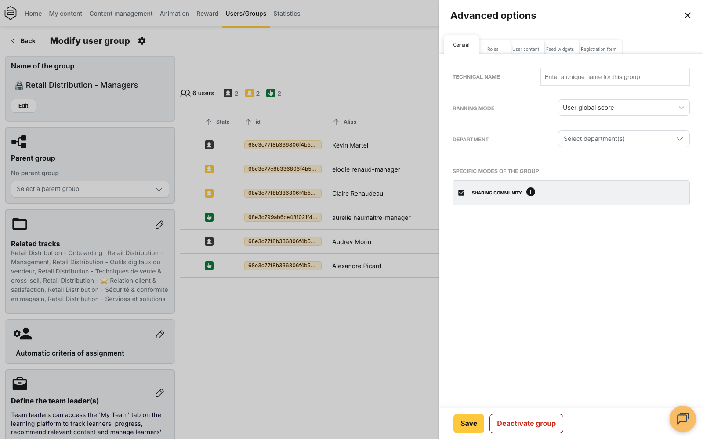The height and width of the screenshot is (439, 703).
Task: Open the Animation menu
Action: point(174,14)
